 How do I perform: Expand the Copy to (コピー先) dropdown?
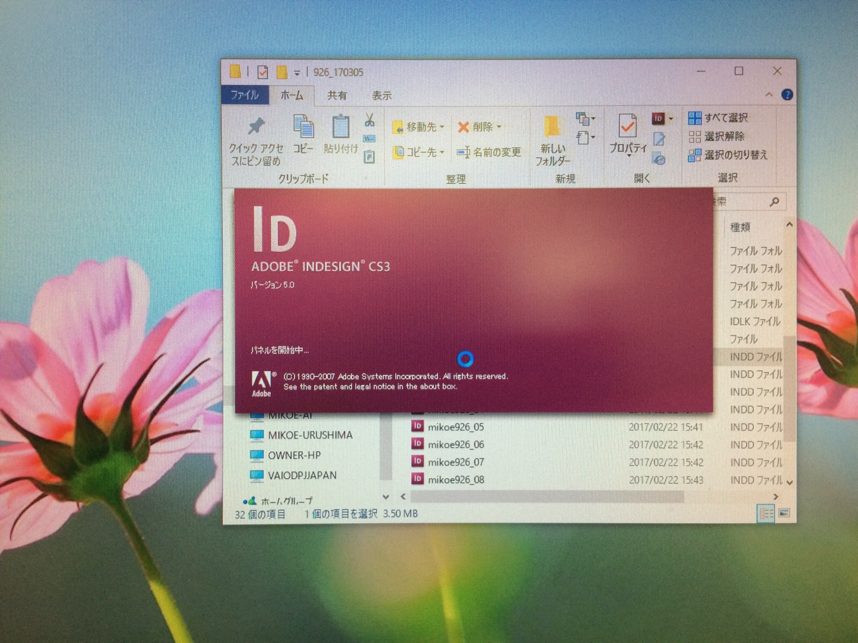pyautogui.click(x=442, y=153)
